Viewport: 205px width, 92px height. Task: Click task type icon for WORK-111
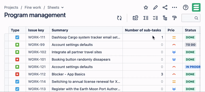(x=17, y=37)
